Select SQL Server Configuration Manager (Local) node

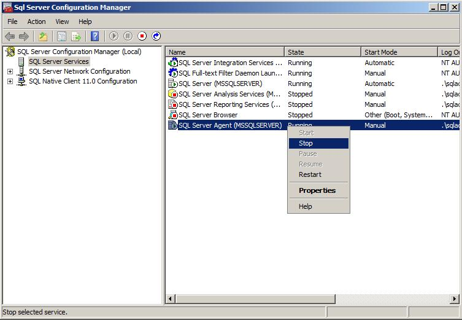coord(79,52)
